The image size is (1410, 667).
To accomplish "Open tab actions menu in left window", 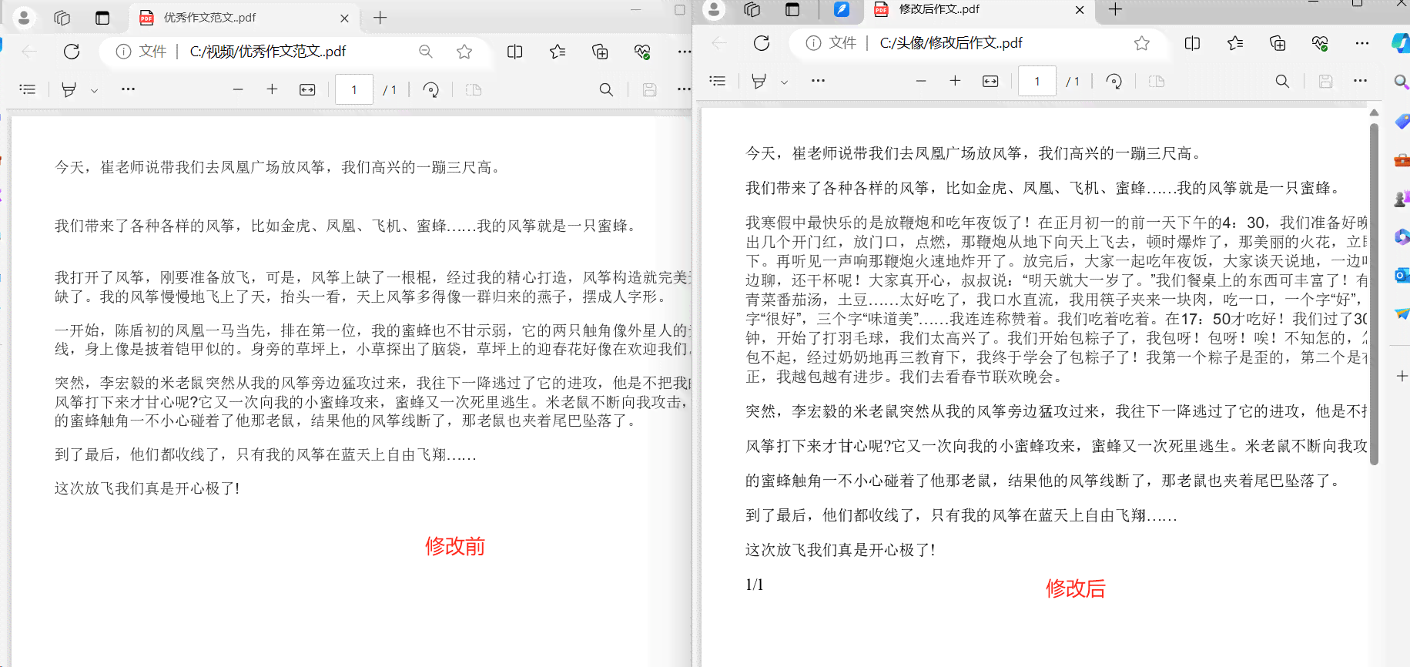I will point(102,18).
